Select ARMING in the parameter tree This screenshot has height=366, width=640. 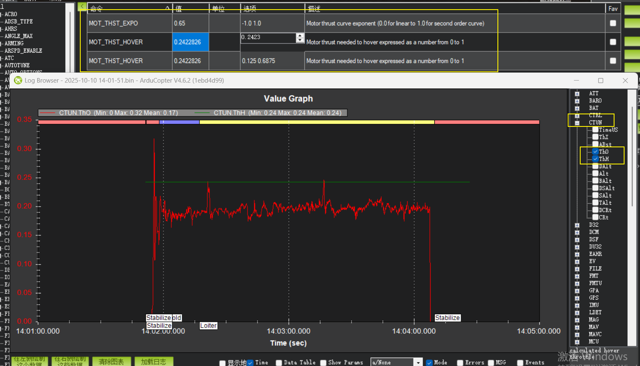(14, 43)
